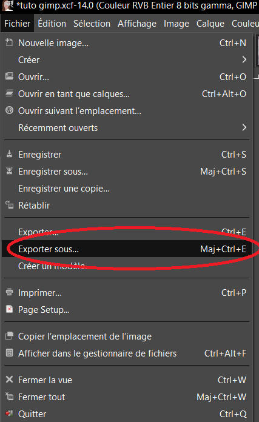
Task: Click the Ouvrir en tant que calques icon
Action: 10,93
